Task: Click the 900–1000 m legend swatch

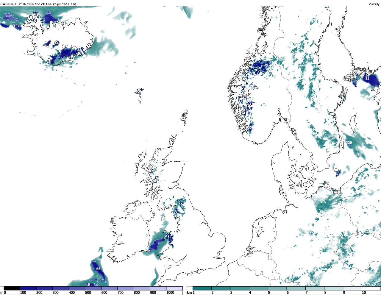Action: tap(158, 288)
